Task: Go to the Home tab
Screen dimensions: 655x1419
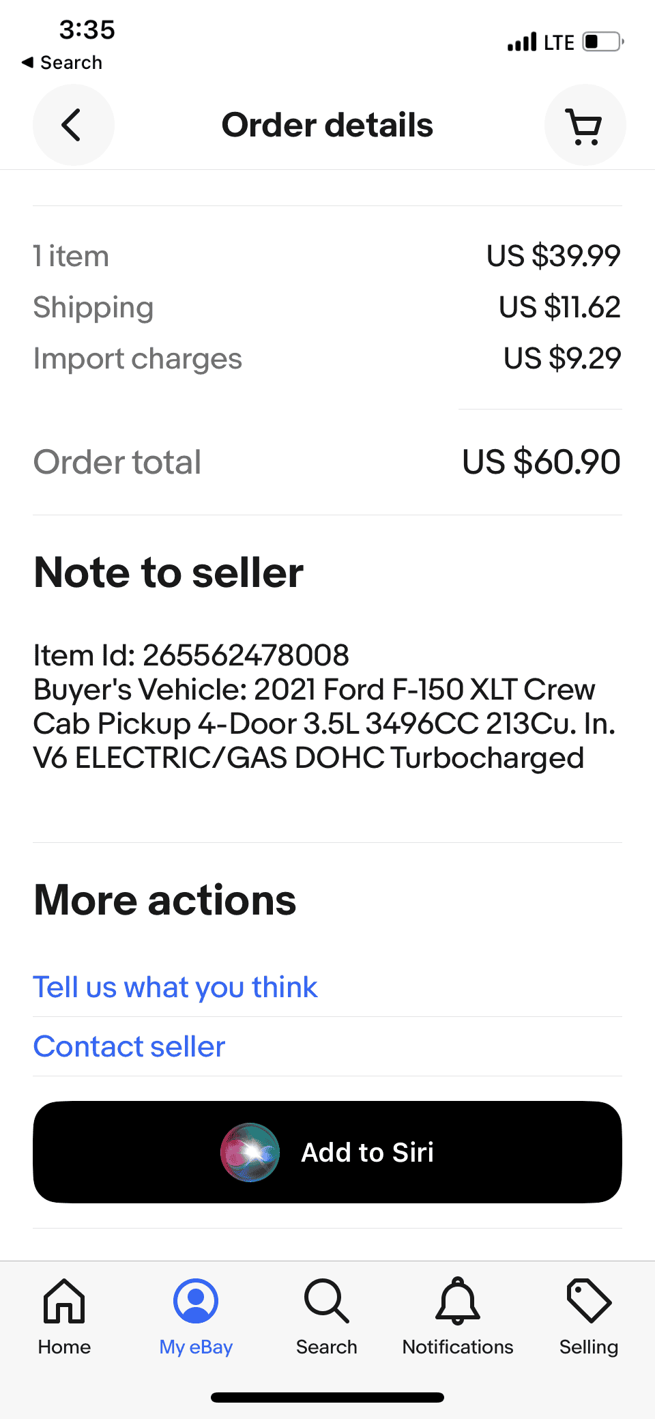Action: (65, 1317)
